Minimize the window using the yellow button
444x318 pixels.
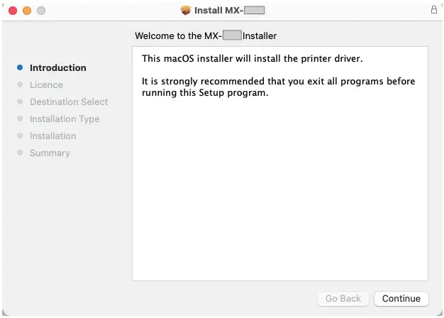(x=27, y=11)
